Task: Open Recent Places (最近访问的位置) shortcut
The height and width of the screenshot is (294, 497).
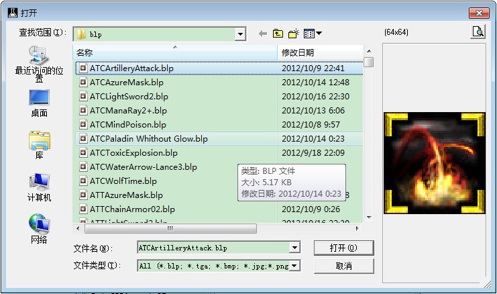Action: click(39, 64)
